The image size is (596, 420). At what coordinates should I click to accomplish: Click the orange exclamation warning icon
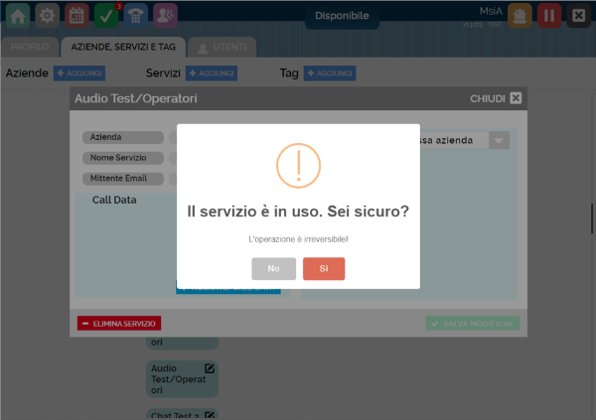[298, 166]
